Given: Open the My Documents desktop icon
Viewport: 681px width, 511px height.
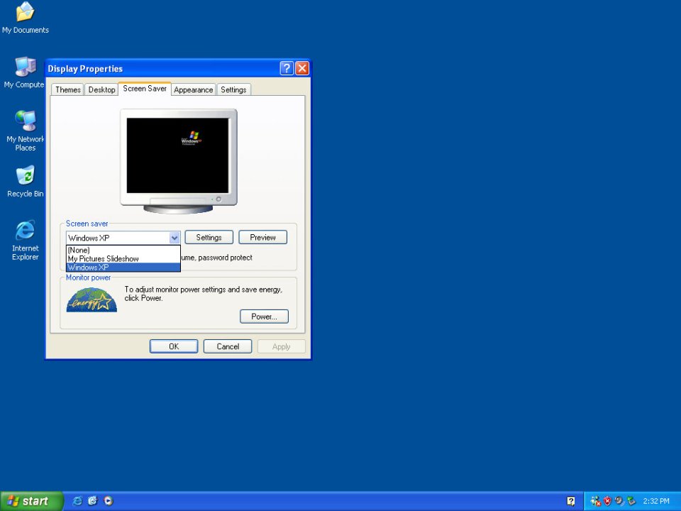Looking at the screenshot, I should (x=25, y=13).
